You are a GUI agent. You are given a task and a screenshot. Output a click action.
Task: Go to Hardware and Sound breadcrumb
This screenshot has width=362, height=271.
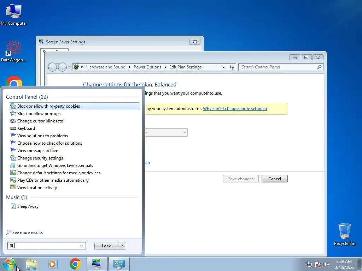[x=106, y=67]
